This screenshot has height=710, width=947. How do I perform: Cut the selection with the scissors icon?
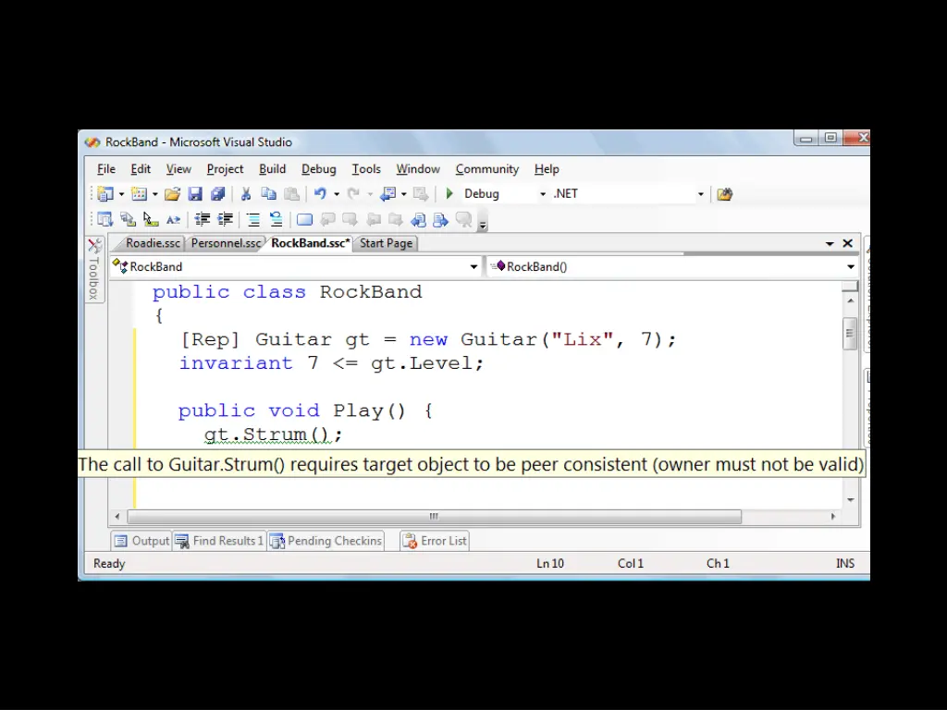pos(246,194)
